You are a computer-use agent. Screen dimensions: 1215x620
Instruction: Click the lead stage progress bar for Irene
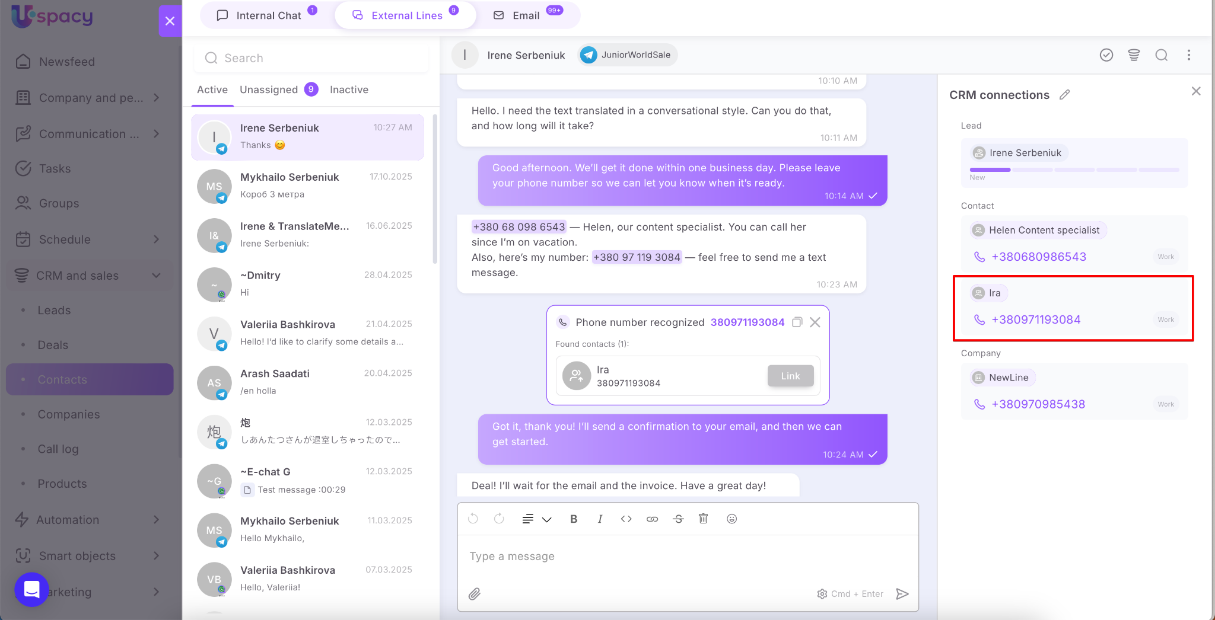(1074, 170)
